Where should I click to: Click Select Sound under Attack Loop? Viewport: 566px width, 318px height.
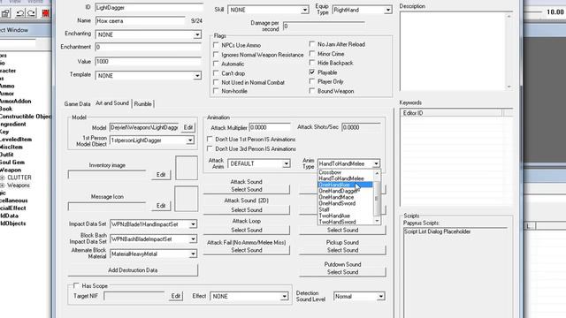tap(247, 230)
